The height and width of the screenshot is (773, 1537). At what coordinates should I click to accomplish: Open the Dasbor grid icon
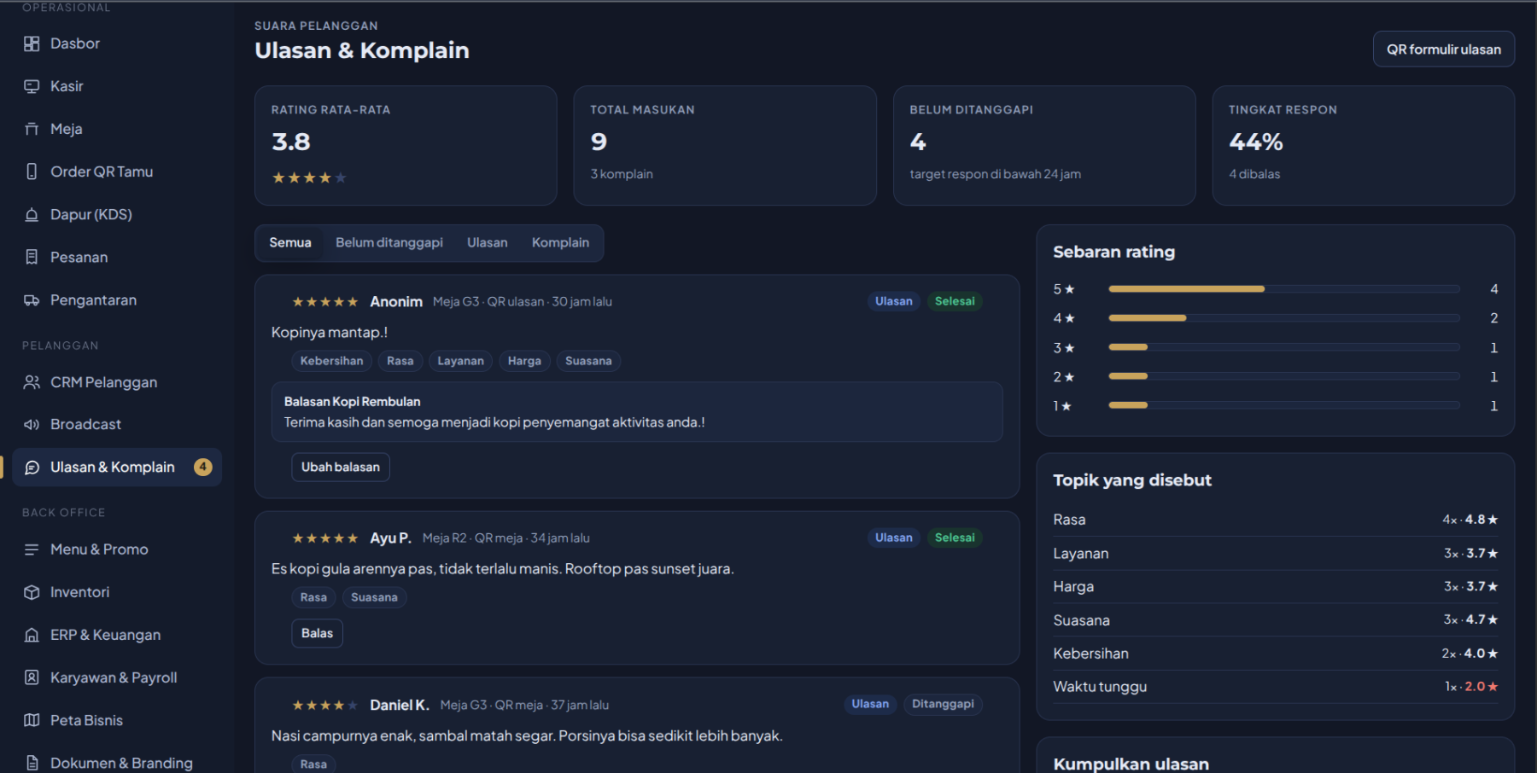click(32, 44)
